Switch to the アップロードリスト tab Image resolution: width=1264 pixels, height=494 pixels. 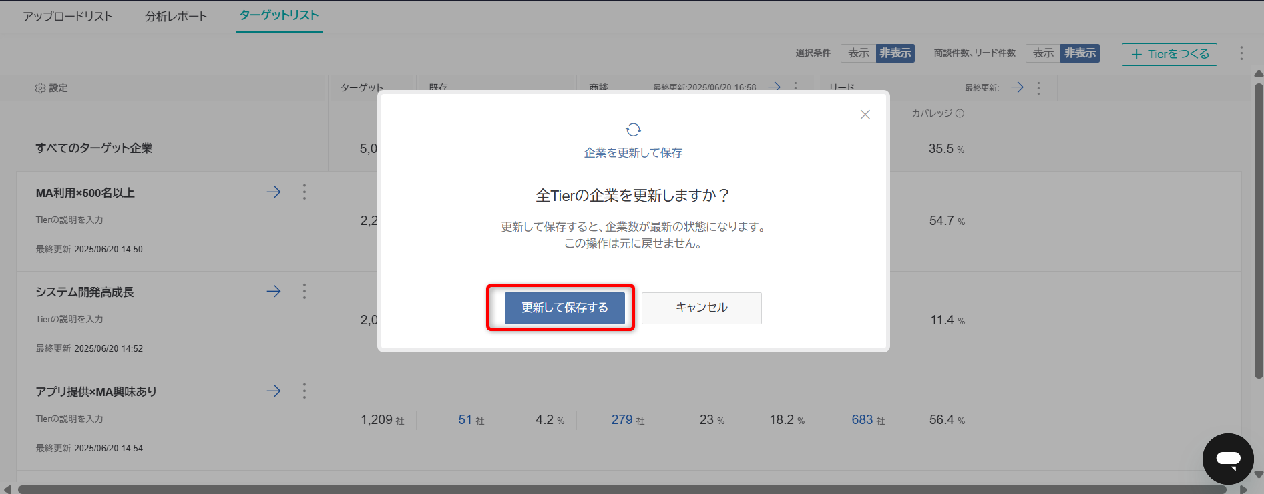point(68,16)
